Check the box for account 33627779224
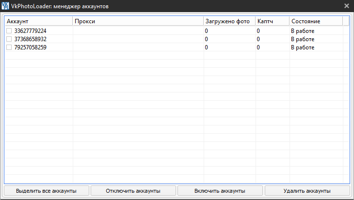354x200 pixels. click(9, 31)
